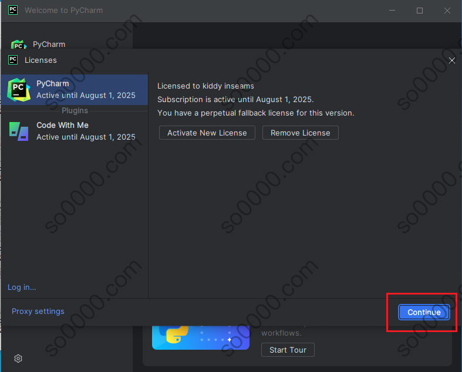The height and width of the screenshot is (372, 462).
Task: Click the Plugins section label
Action: pyautogui.click(x=75, y=110)
